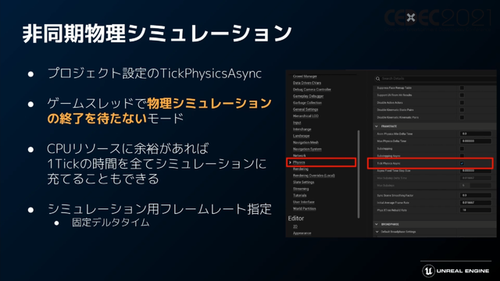
Task: Collapse the Broadphase section
Action: point(377,224)
